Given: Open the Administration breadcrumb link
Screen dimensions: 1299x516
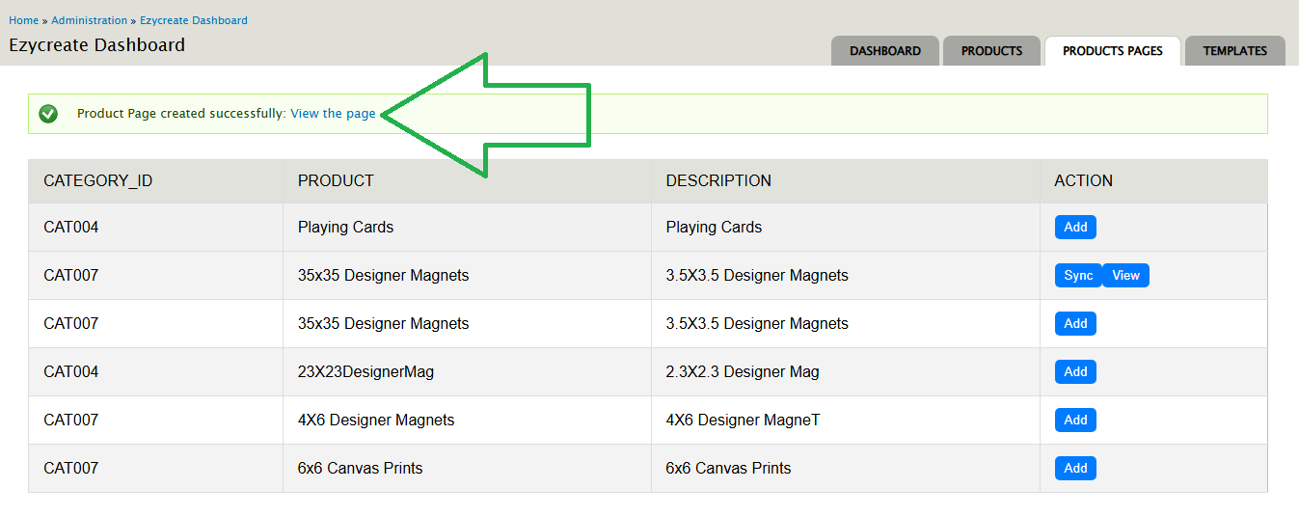Looking at the screenshot, I should [x=89, y=20].
